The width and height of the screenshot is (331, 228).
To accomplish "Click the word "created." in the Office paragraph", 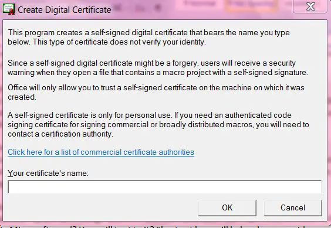I will 22,97.
